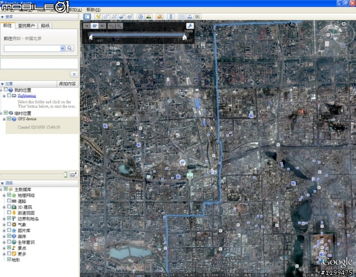Add a placemark with the yellow pushpin icon
356x277 pixels.
98,17
